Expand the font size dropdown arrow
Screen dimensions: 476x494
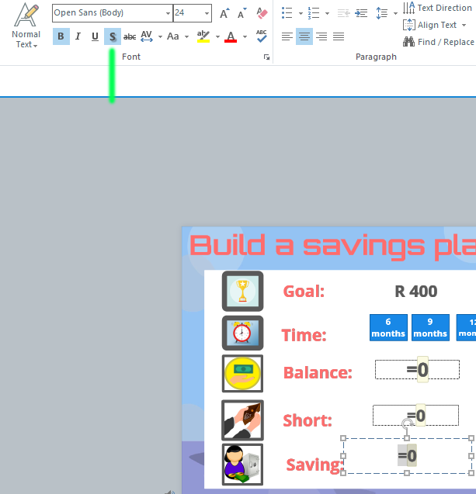click(x=207, y=13)
